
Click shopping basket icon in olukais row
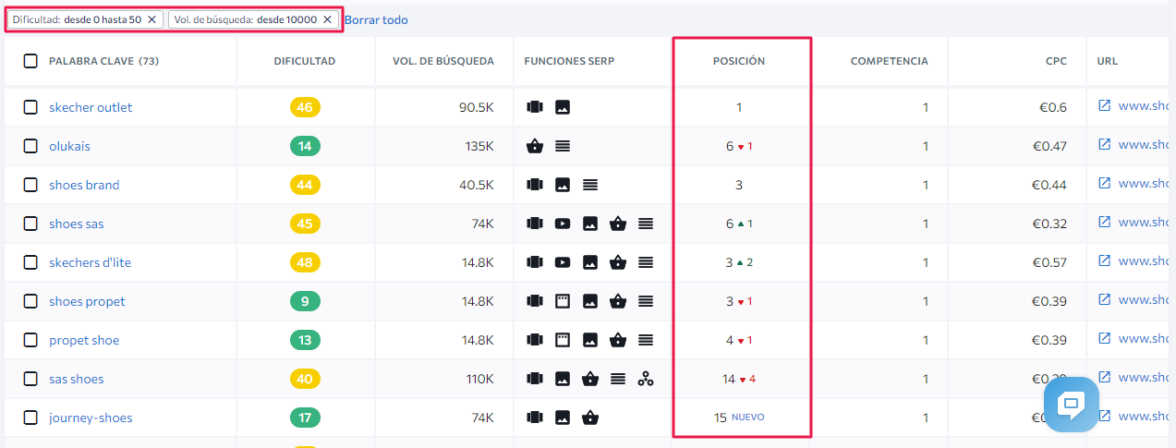pos(534,146)
